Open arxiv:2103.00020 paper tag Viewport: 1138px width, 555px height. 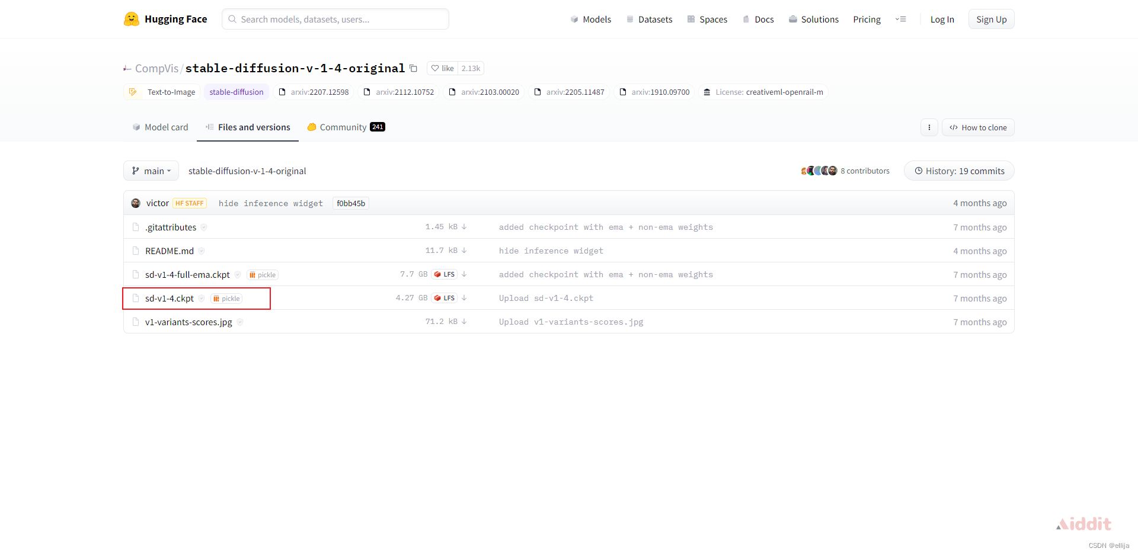click(x=484, y=92)
